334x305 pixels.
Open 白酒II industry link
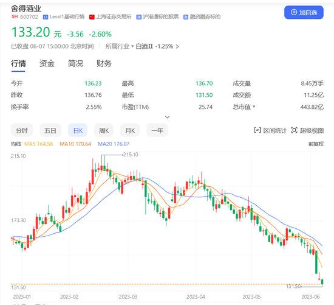click(145, 46)
